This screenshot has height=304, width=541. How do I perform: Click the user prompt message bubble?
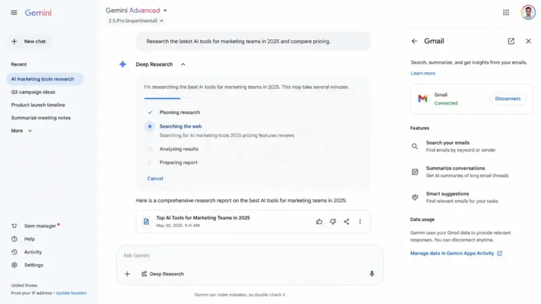[253, 41]
